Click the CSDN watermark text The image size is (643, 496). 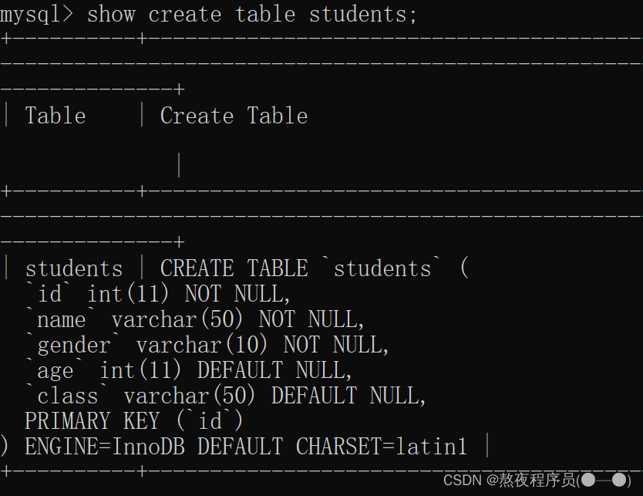point(462,480)
